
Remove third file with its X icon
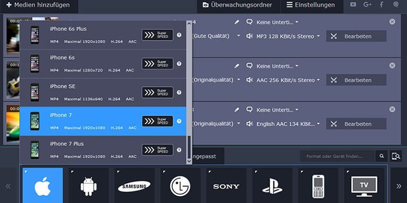pos(392,109)
